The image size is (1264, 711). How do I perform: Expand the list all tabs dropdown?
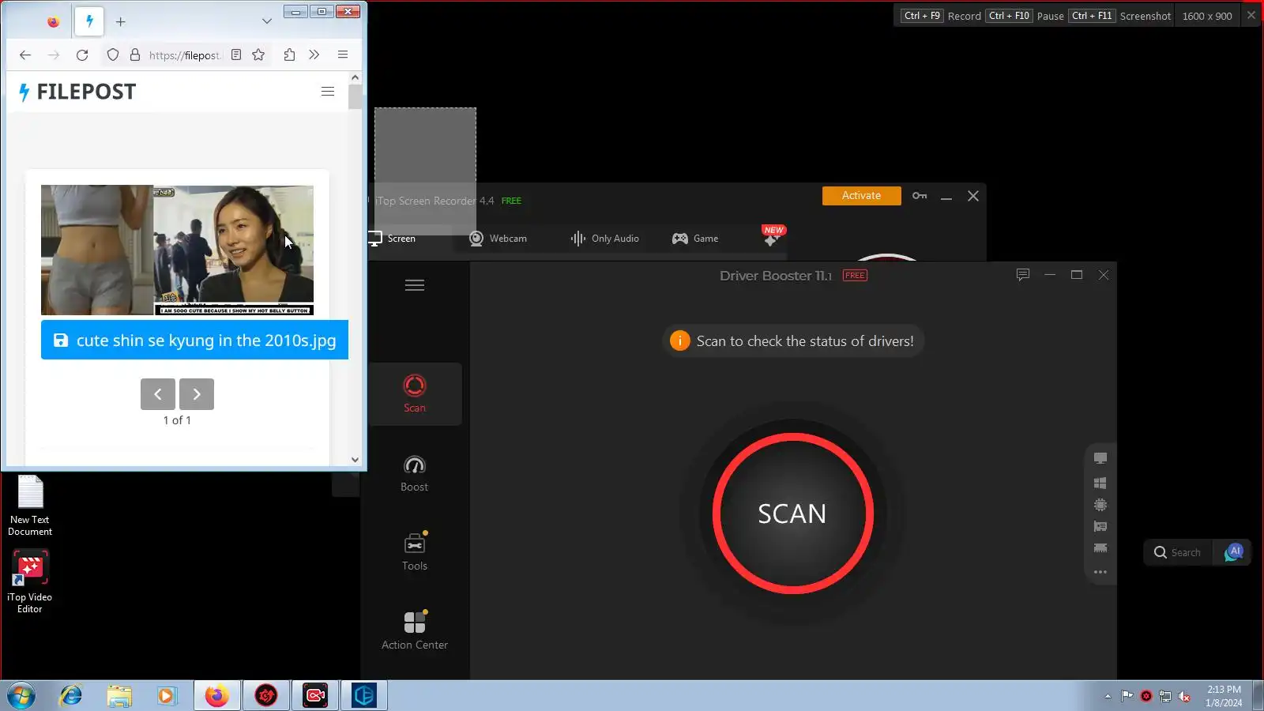click(x=267, y=21)
